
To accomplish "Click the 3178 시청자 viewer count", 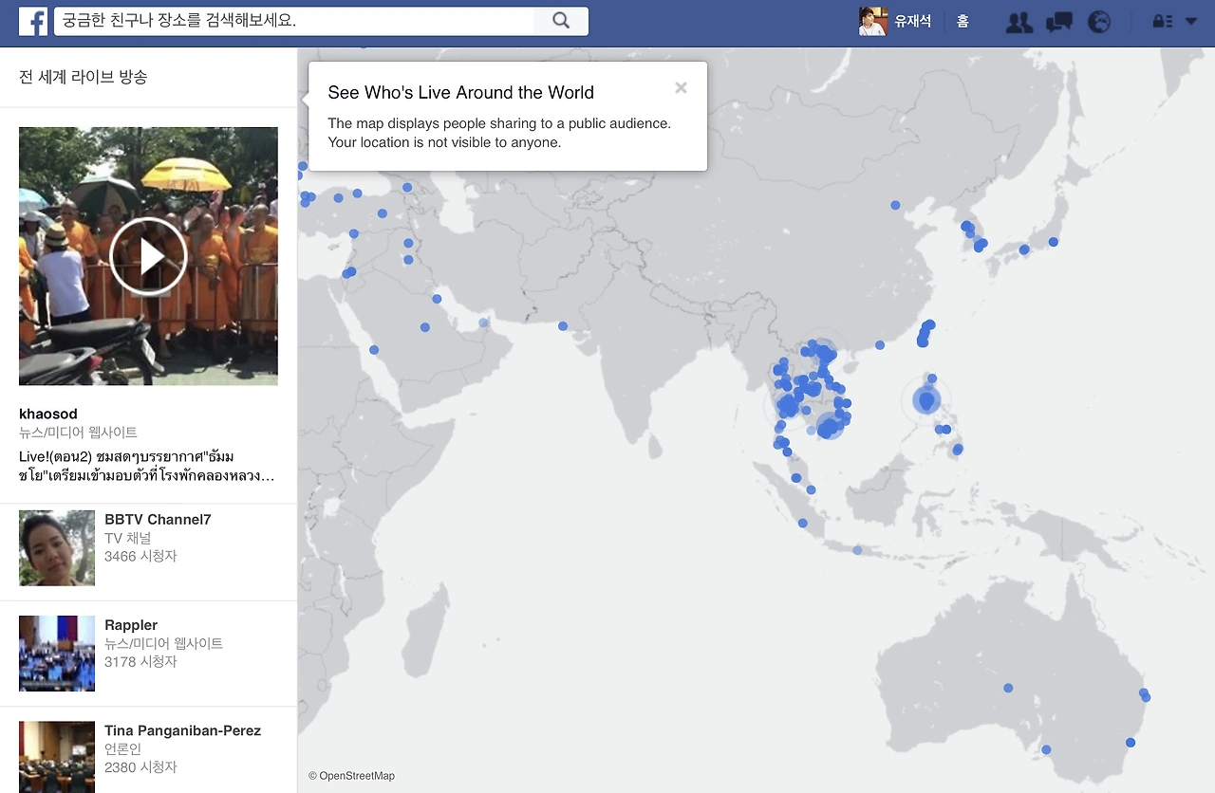I will tap(140, 661).
